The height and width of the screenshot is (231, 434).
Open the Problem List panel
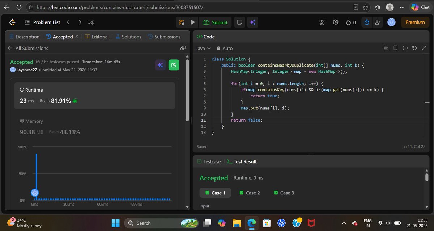(42, 22)
